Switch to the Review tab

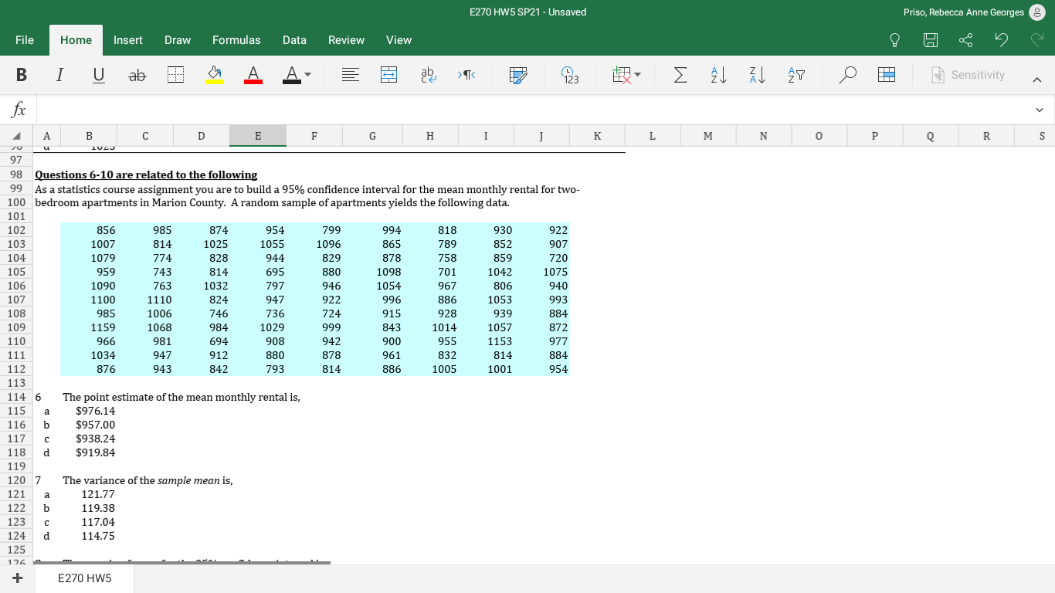[346, 40]
